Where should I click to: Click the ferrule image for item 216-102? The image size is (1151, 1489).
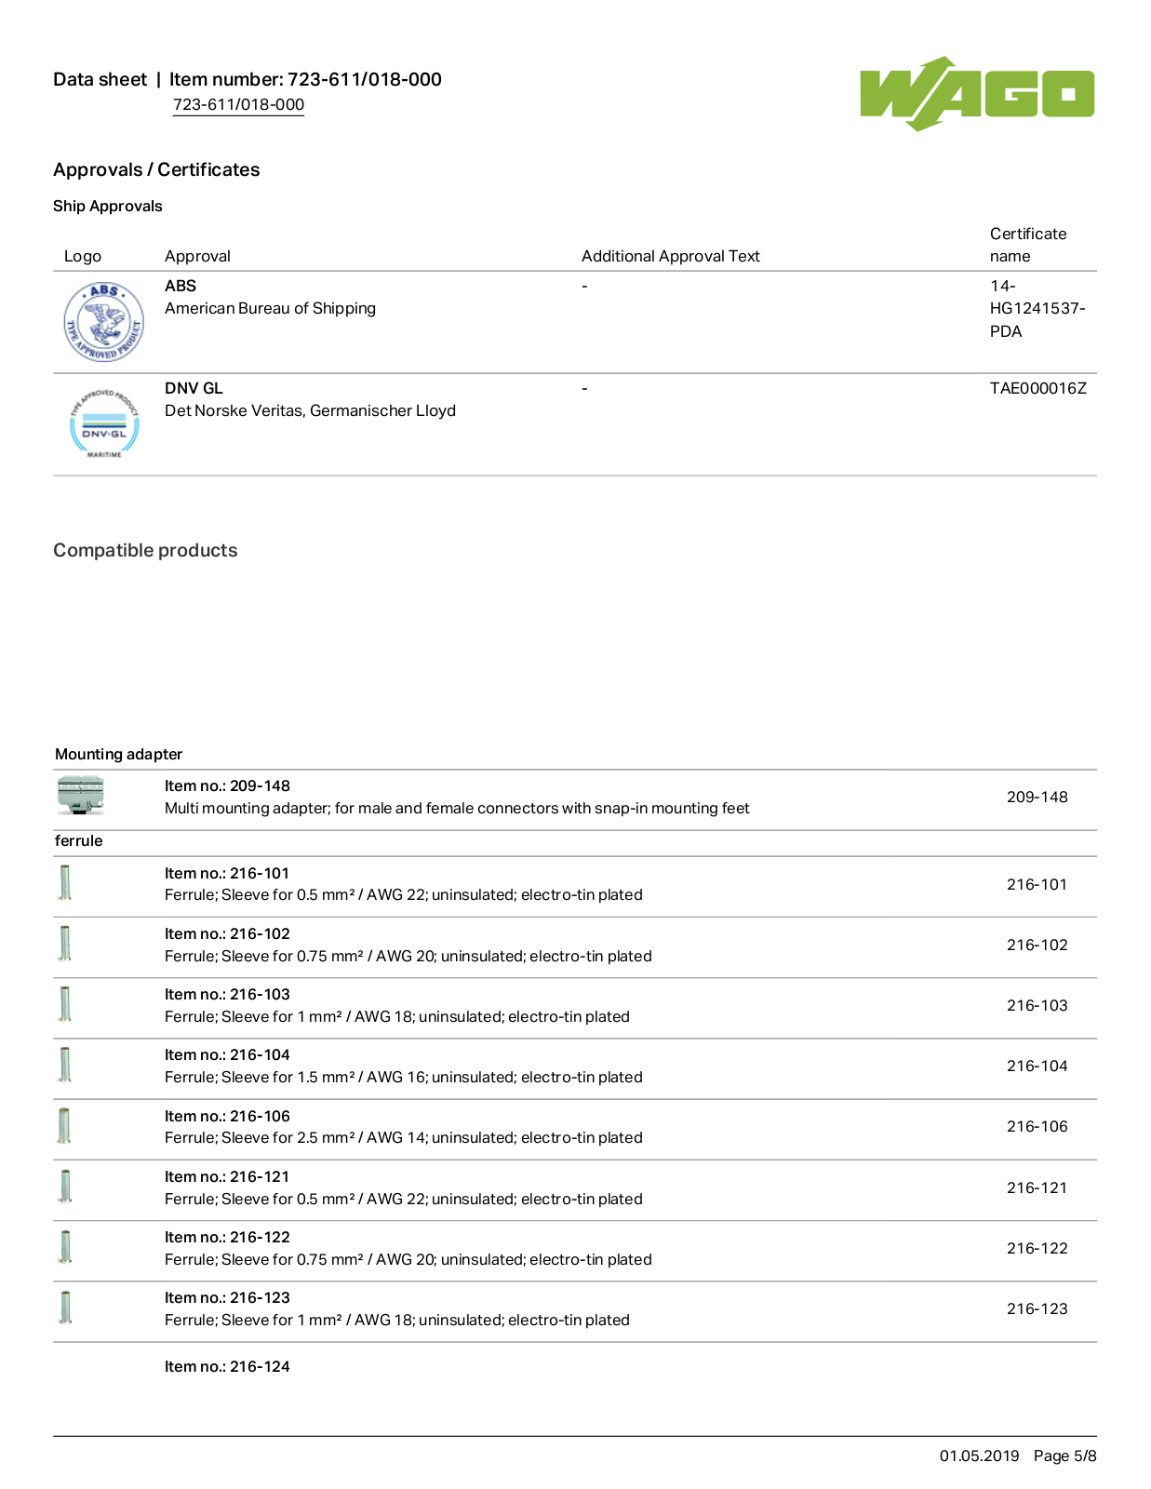point(65,944)
